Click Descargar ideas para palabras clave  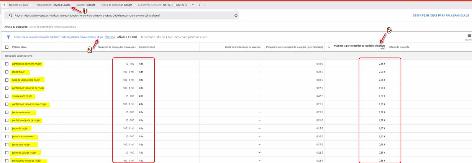point(440,16)
